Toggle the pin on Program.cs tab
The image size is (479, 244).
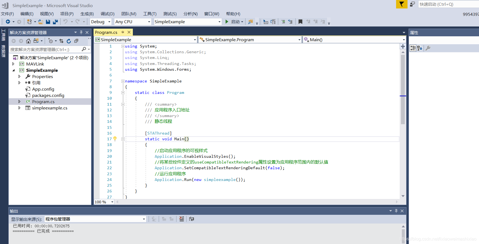[x=123, y=32]
